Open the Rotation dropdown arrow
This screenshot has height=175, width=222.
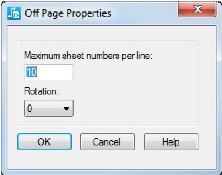click(66, 109)
